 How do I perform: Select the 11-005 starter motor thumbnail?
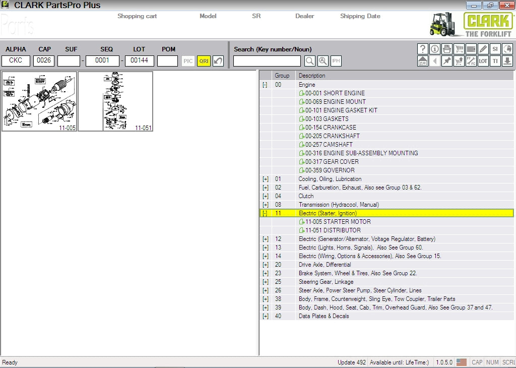tap(39, 101)
